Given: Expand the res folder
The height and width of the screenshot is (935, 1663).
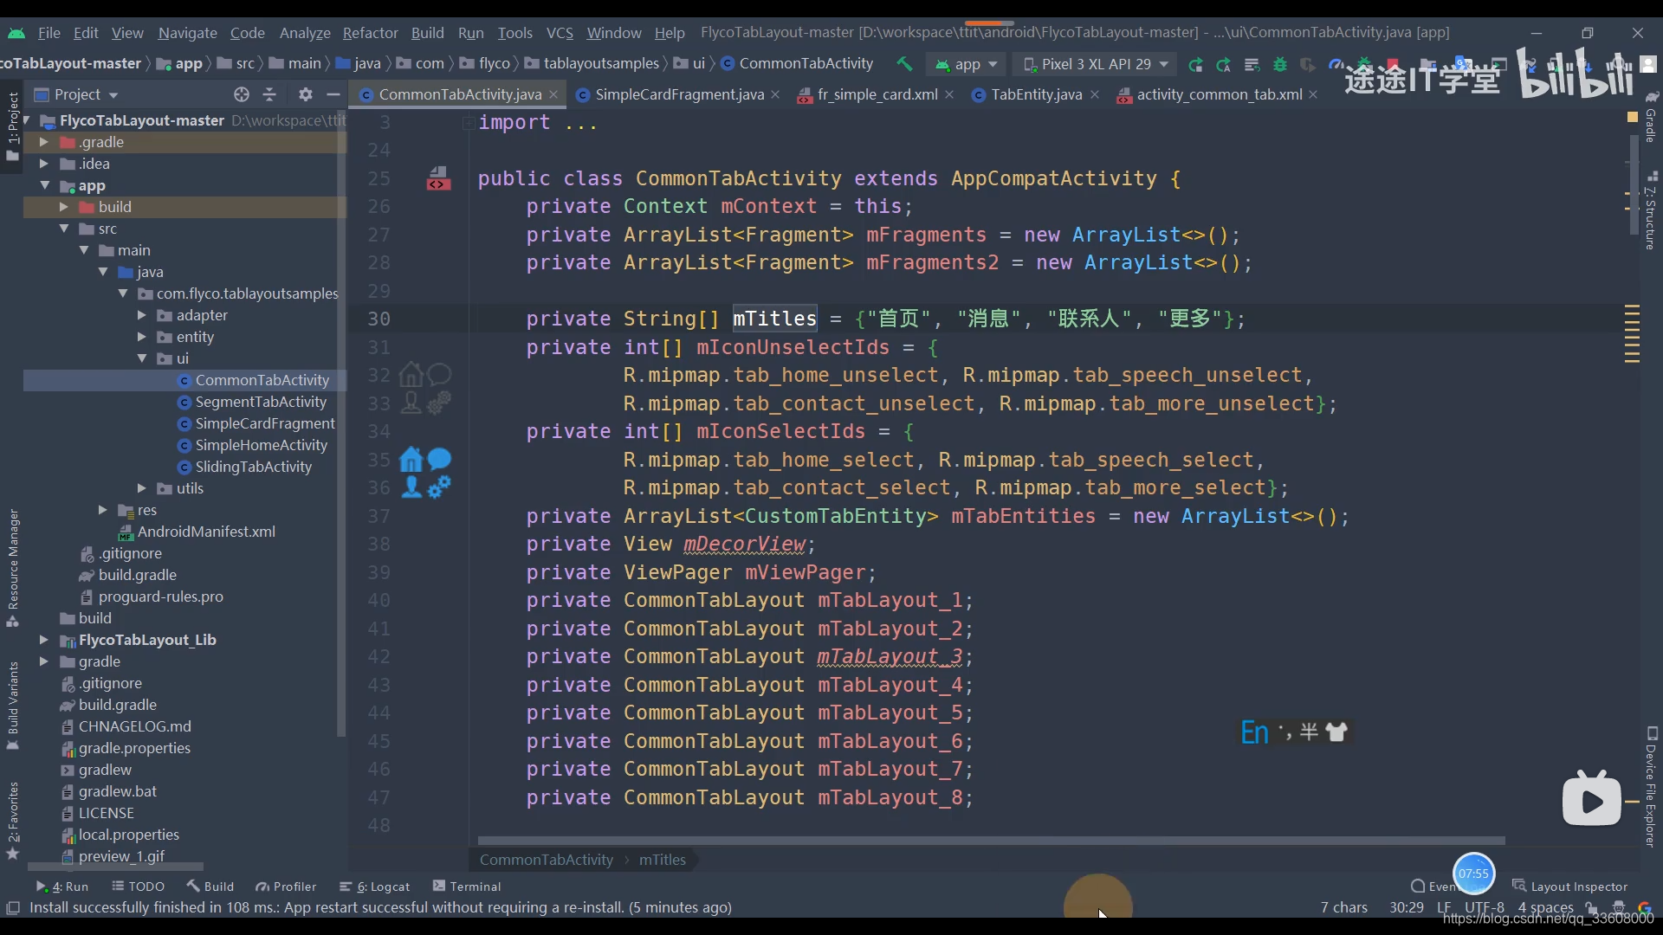Looking at the screenshot, I should [102, 510].
